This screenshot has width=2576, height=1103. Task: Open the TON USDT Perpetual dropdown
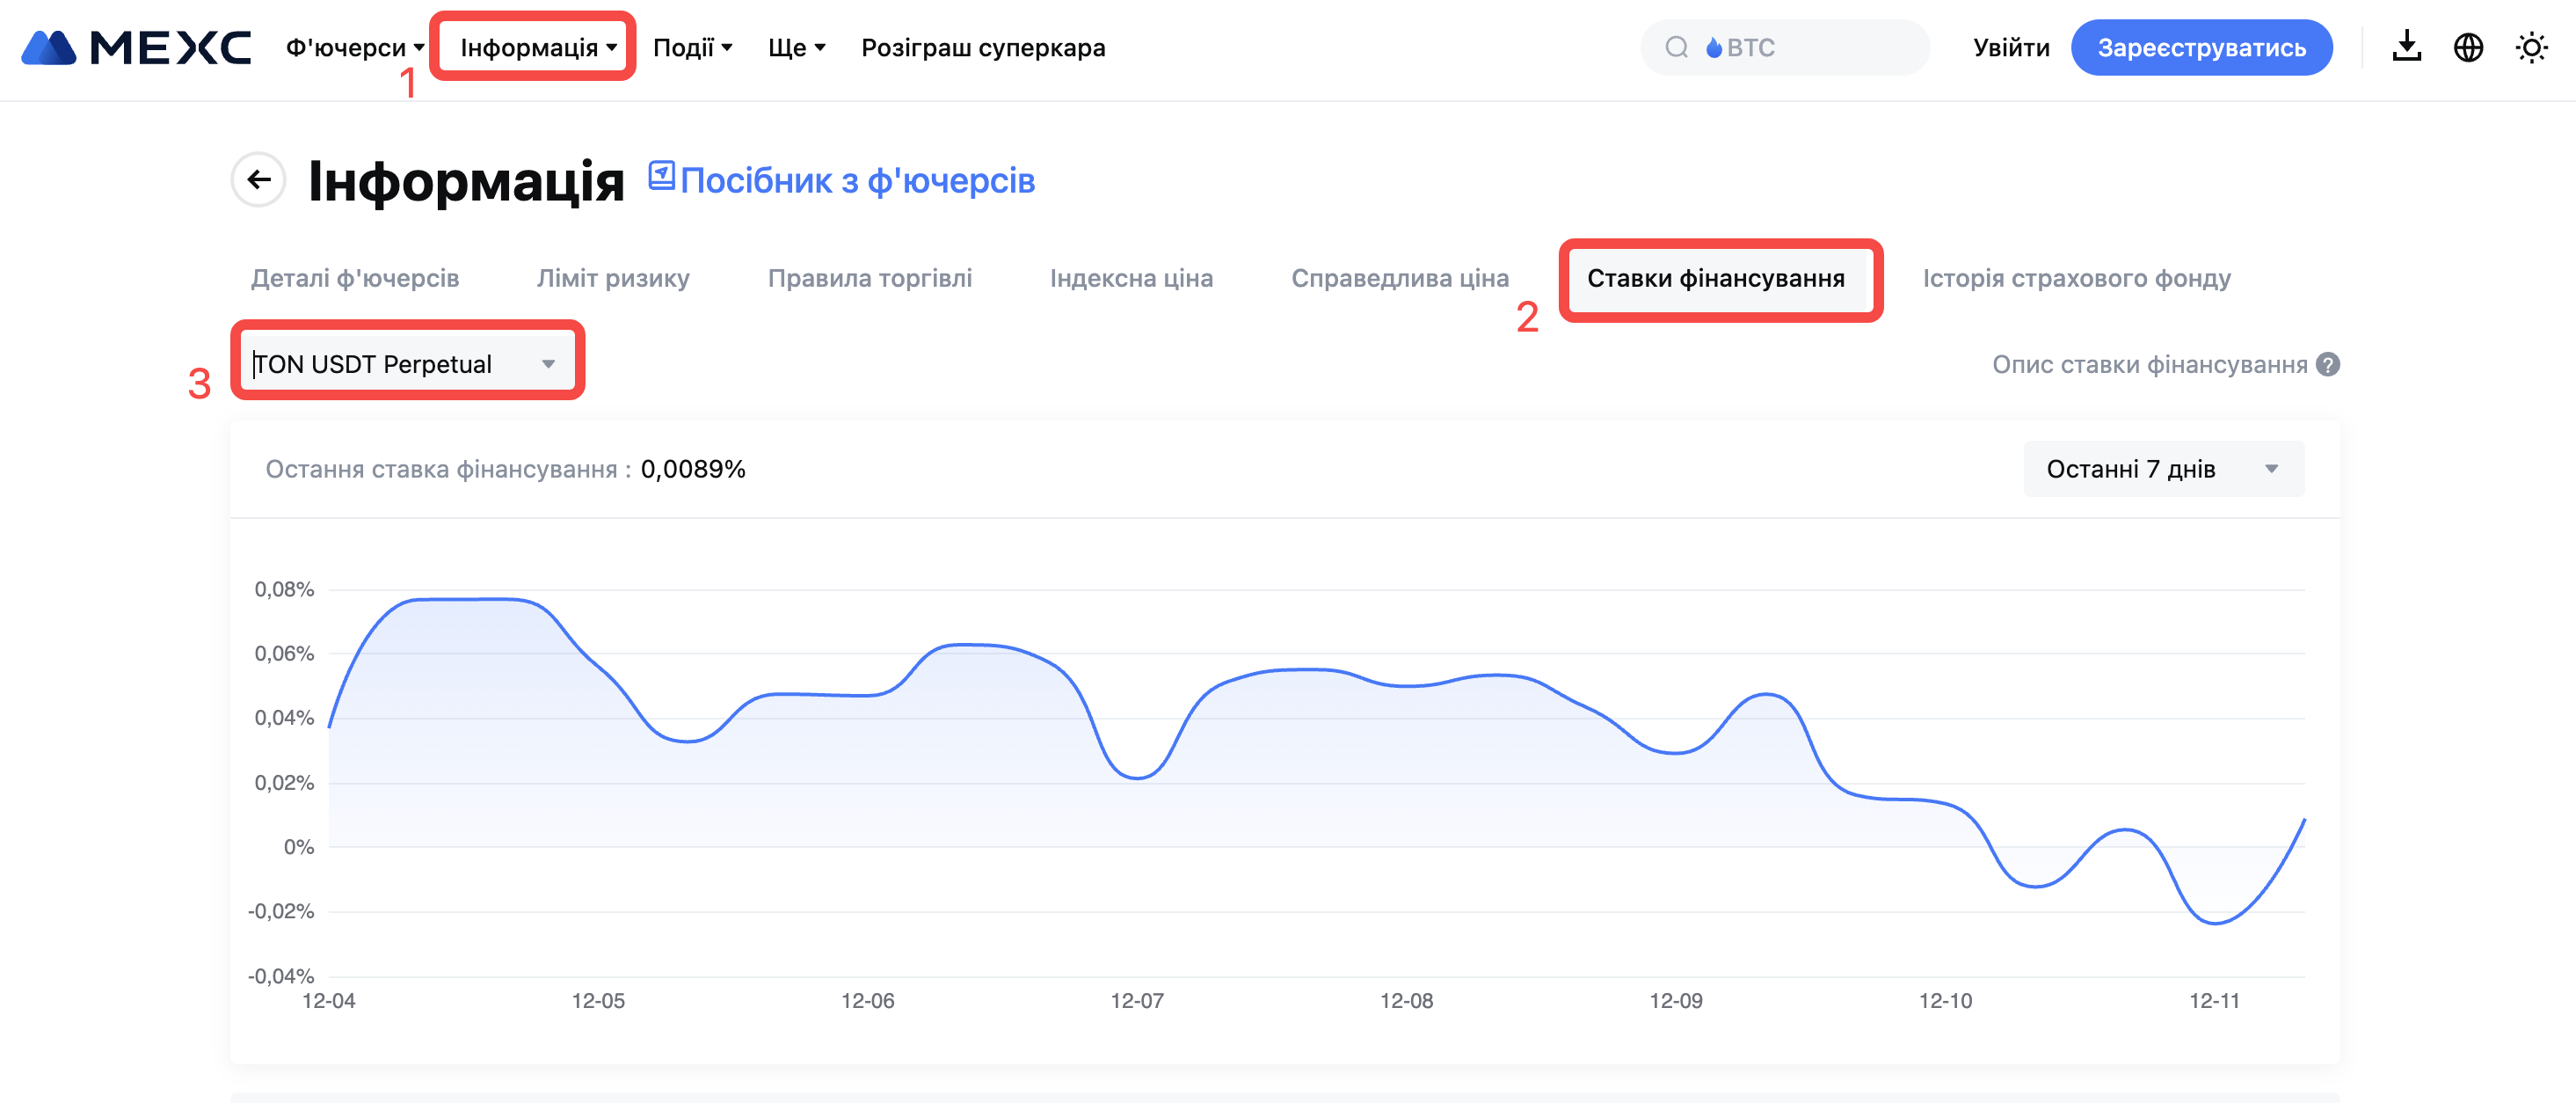click(x=406, y=363)
